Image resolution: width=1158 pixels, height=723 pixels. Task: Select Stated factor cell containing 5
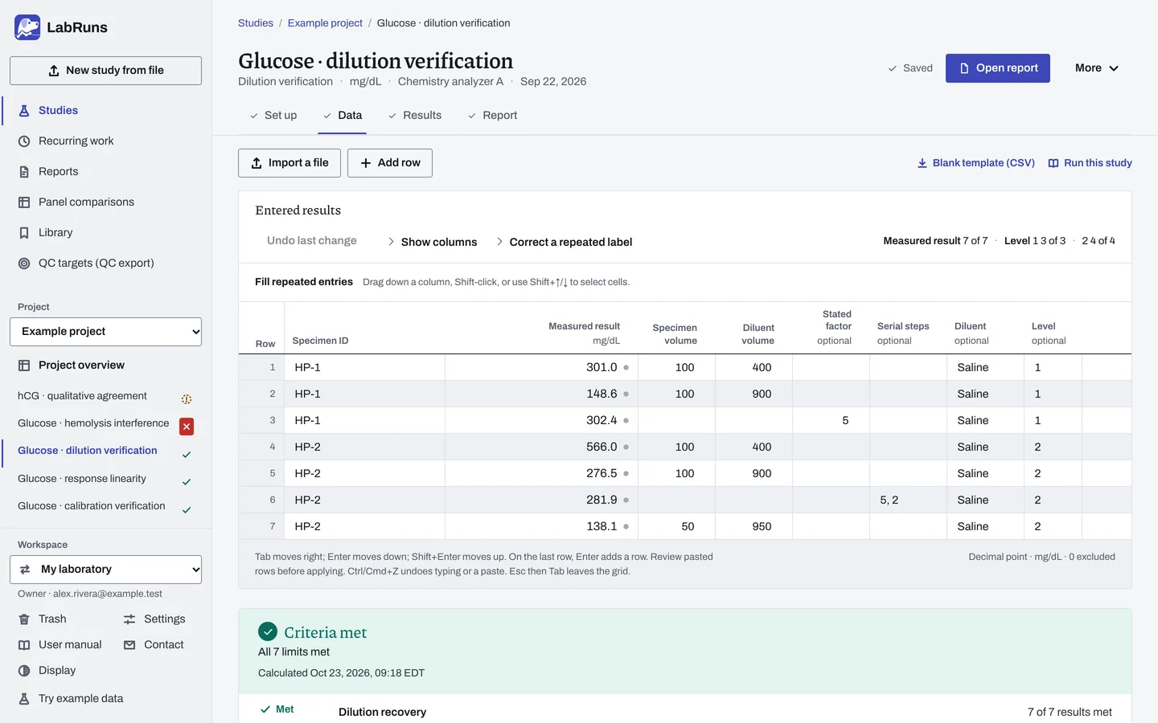832,421
